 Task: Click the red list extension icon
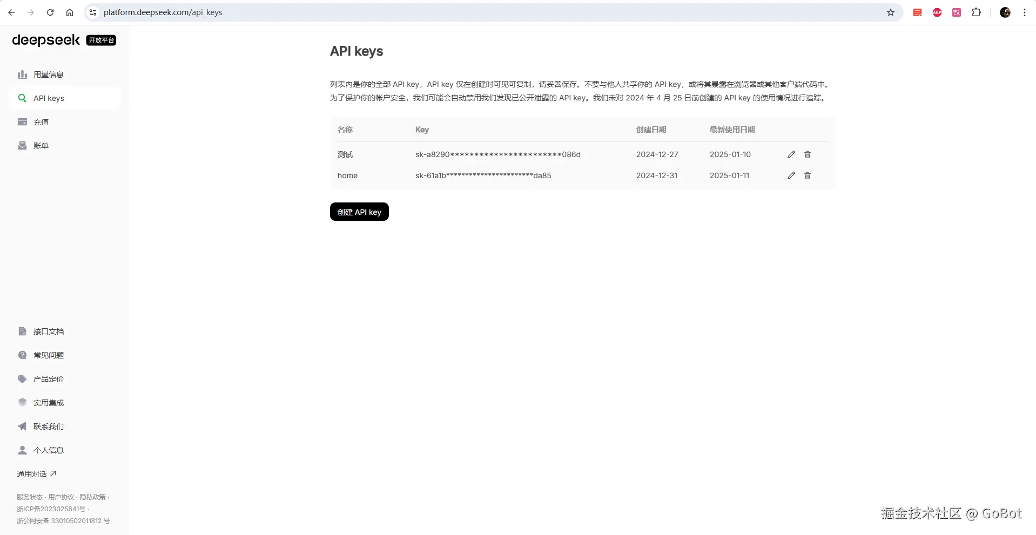918,12
